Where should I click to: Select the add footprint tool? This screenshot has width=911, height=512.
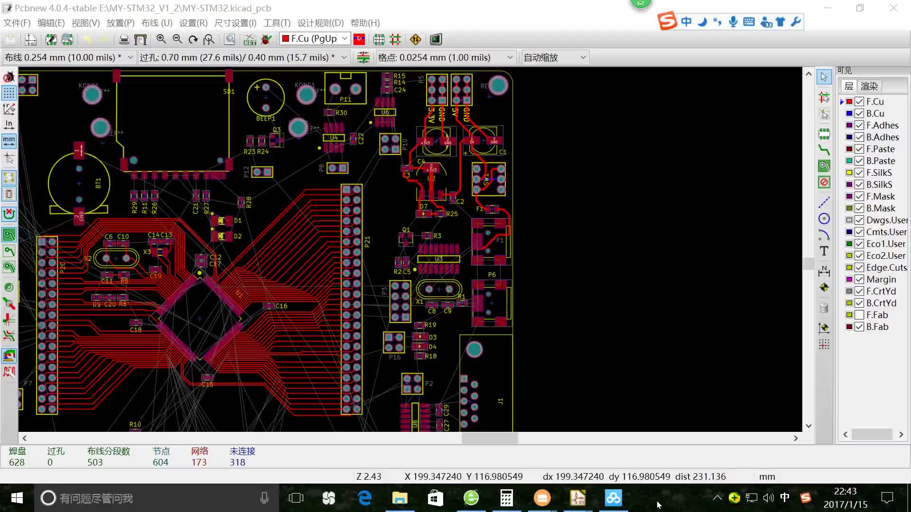click(824, 134)
